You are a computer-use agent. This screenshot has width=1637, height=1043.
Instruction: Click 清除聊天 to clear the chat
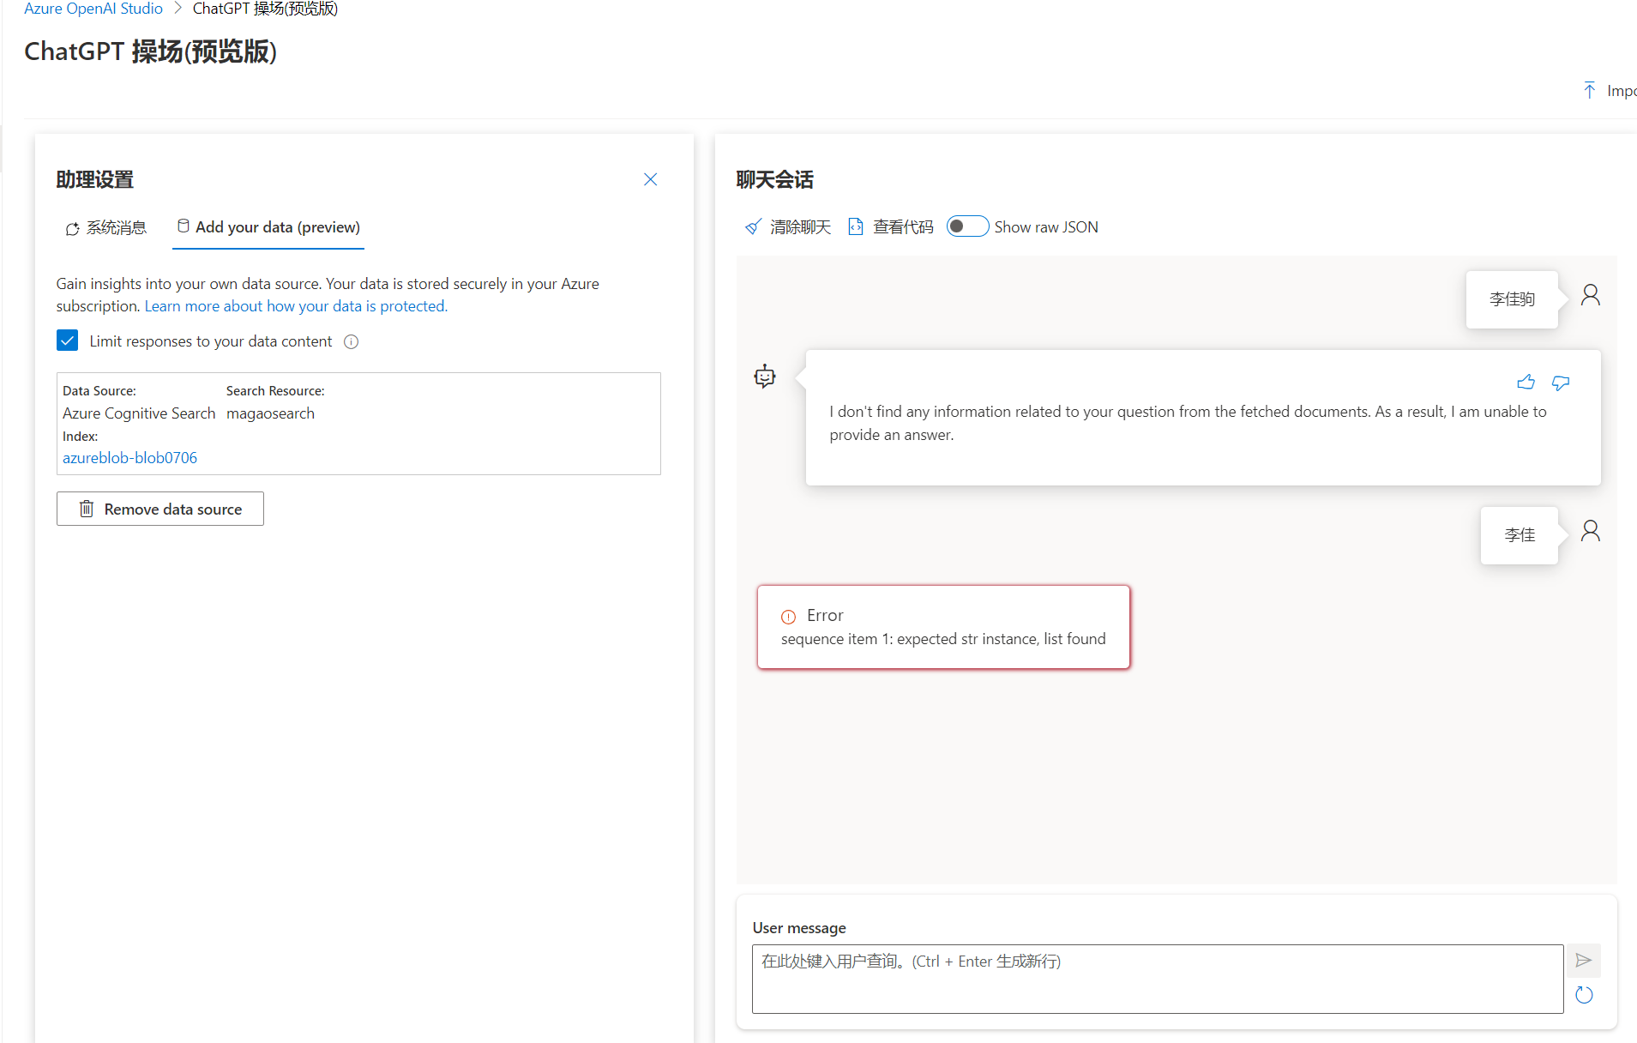pyautogui.click(x=788, y=226)
